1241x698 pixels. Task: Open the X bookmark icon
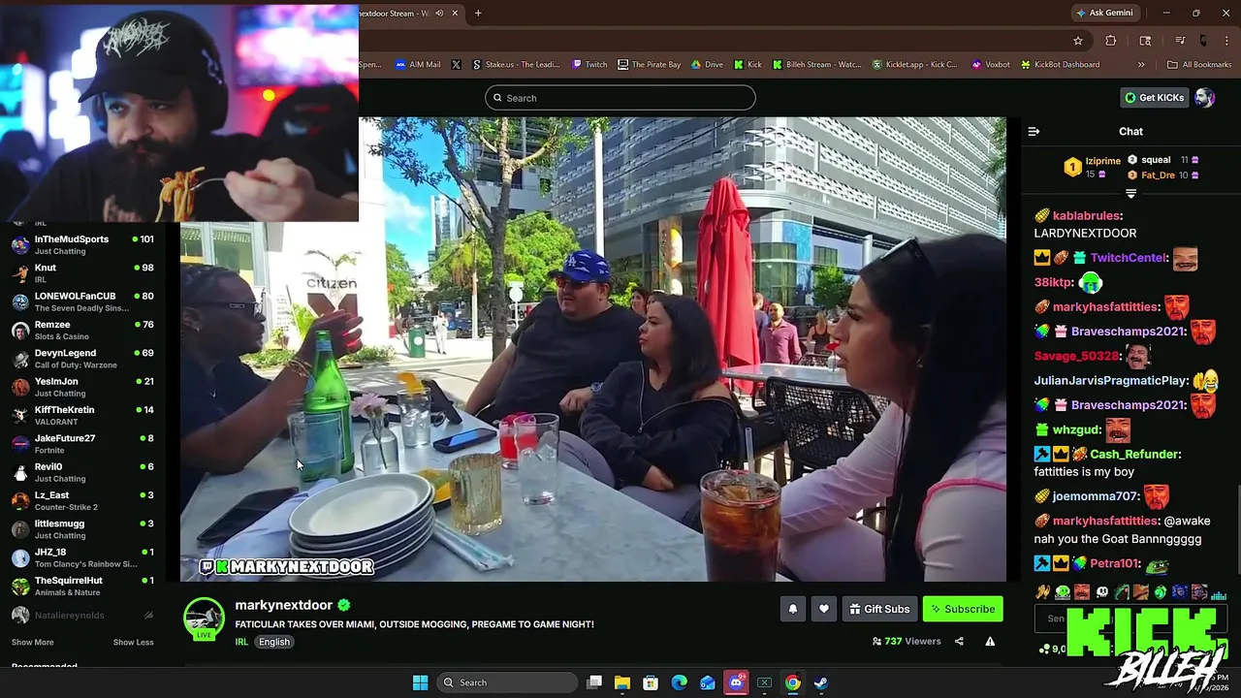tap(457, 65)
